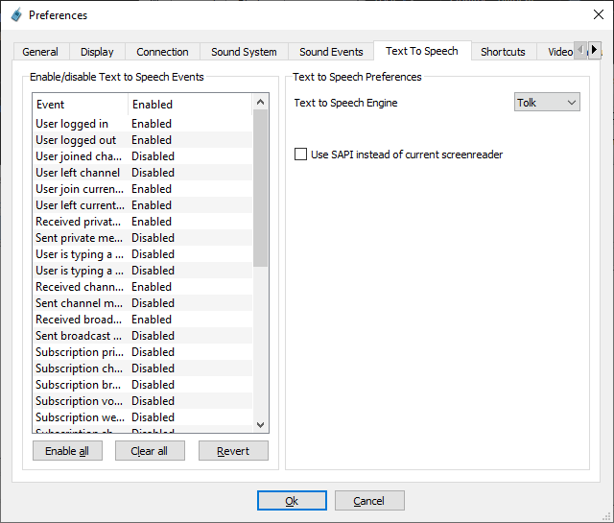Enable Use SAPI instead of current screenreader

pos(301,155)
